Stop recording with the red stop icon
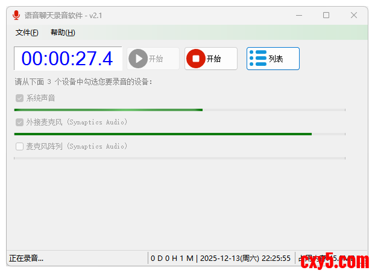Image resolution: width=372 pixels, height=273 pixels. tap(196, 59)
